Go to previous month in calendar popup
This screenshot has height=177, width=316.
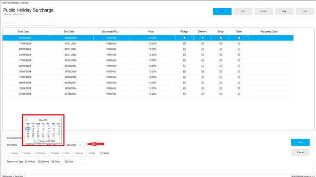coord(26,120)
